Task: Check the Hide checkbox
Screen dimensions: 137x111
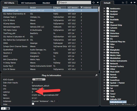Action: [x=33, y=104]
